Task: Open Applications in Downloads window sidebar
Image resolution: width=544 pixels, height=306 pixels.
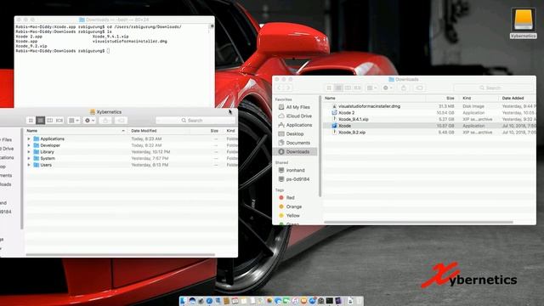Action: point(295,125)
